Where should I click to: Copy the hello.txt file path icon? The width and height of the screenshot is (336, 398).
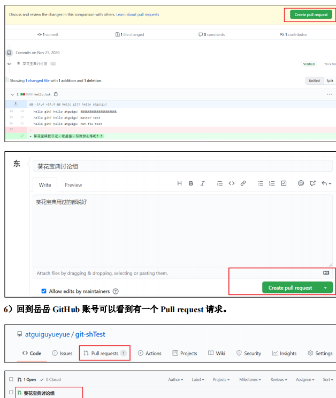pos(56,94)
